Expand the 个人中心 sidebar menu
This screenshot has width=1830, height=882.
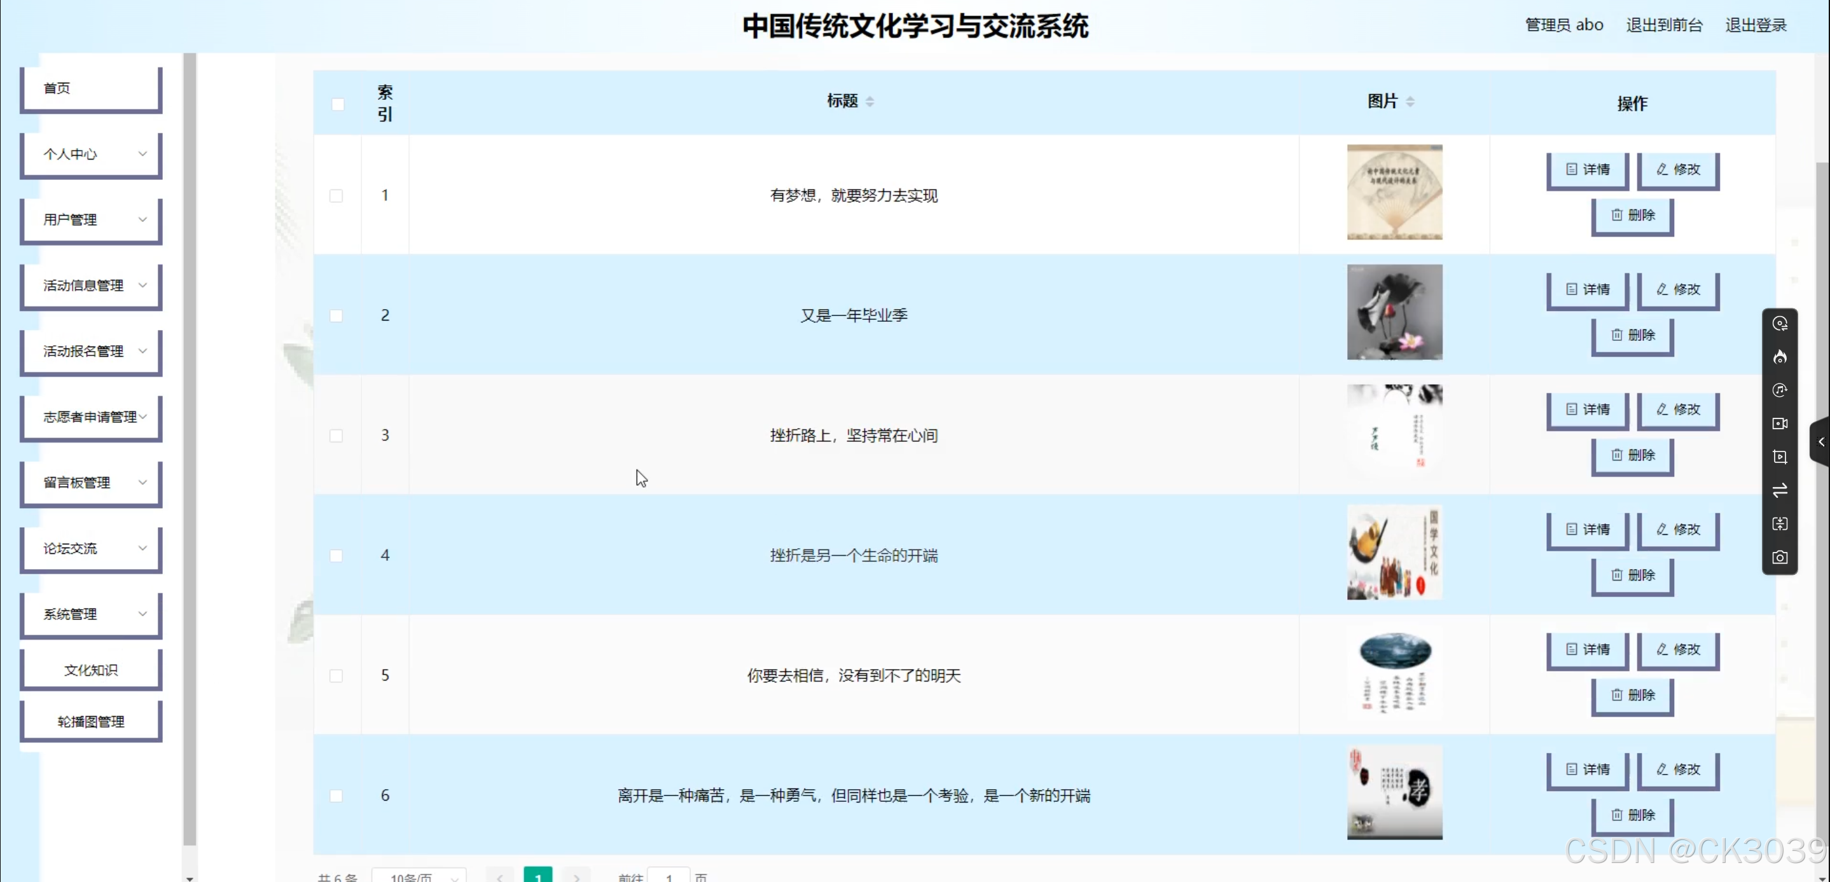pos(91,154)
